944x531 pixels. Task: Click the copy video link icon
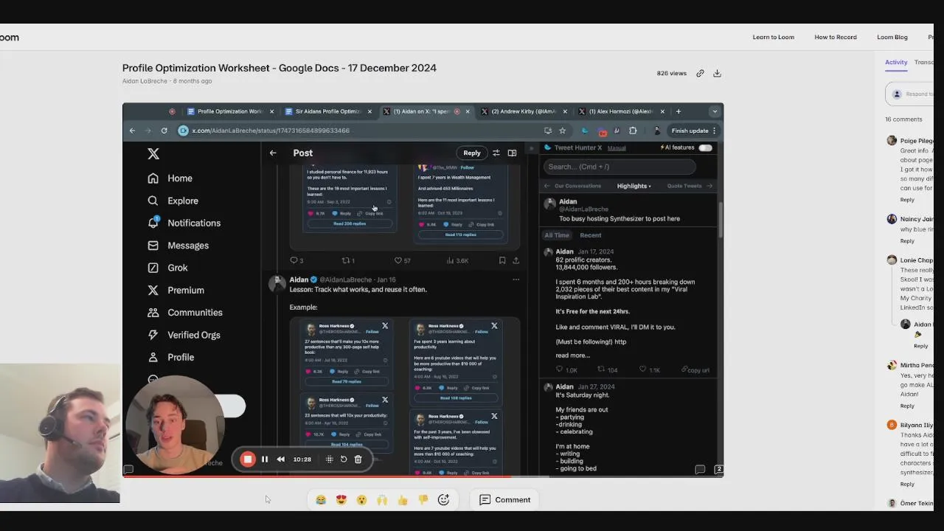[x=700, y=73]
